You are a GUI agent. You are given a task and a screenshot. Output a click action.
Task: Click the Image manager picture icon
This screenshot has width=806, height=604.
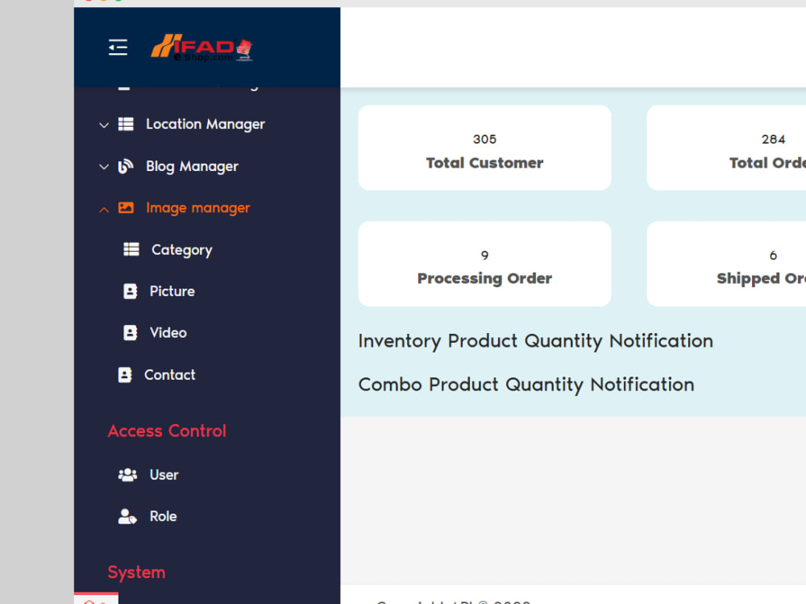126,207
